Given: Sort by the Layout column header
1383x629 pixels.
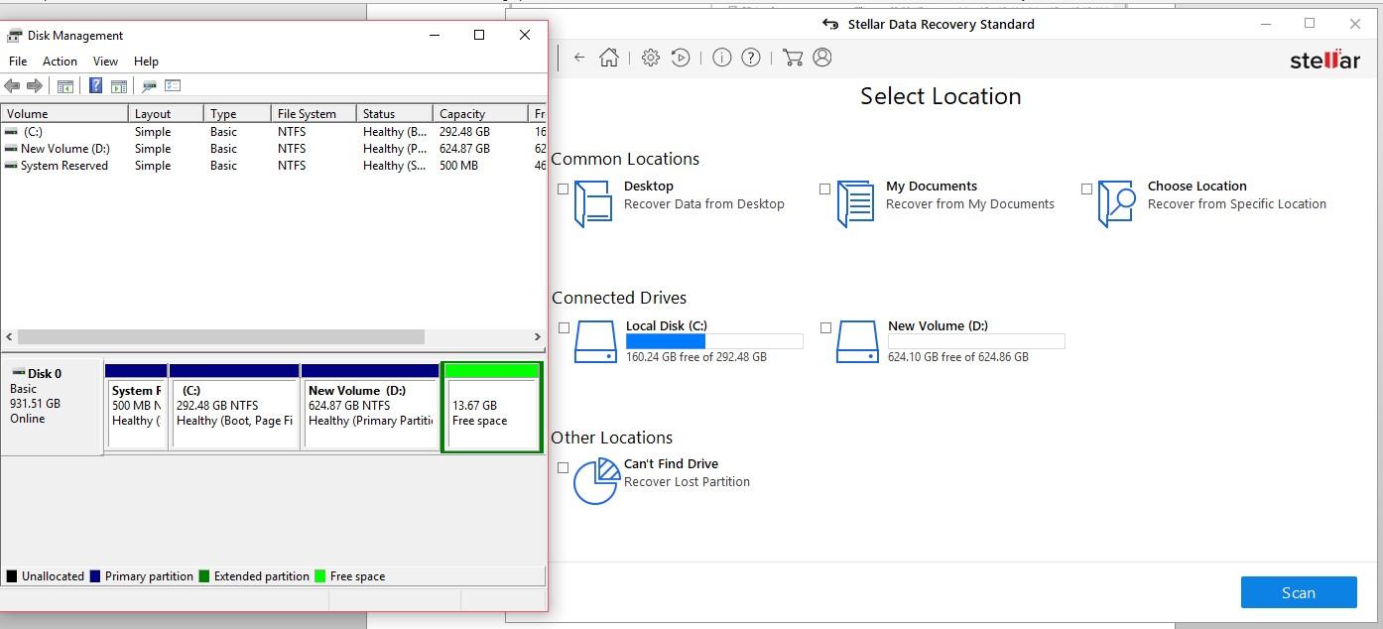Looking at the screenshot, I should pos(166,113).
